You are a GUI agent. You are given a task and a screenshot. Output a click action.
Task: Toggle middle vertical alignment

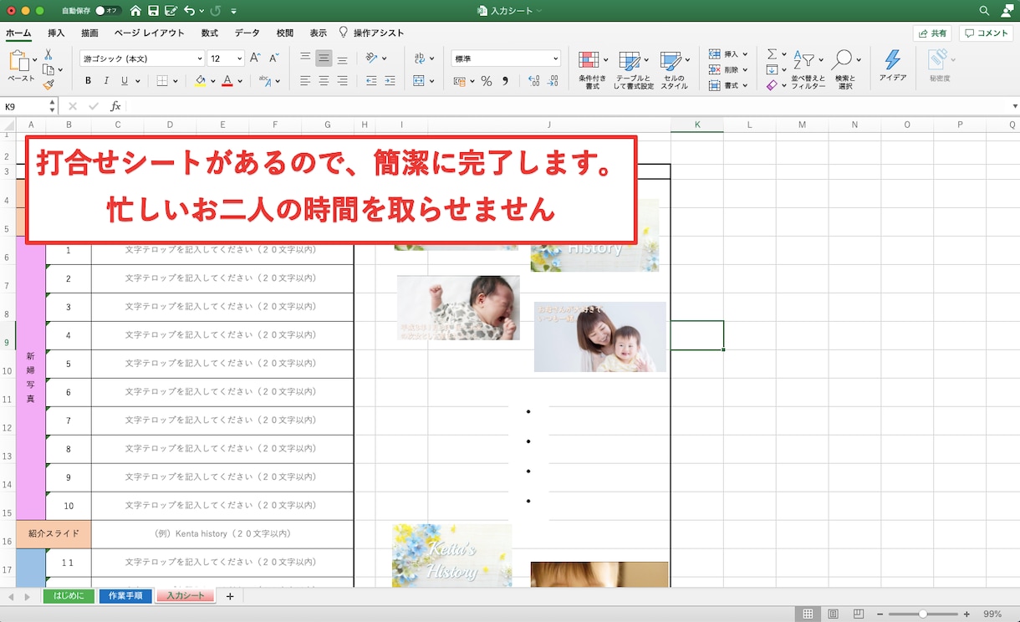coord(324,59)
